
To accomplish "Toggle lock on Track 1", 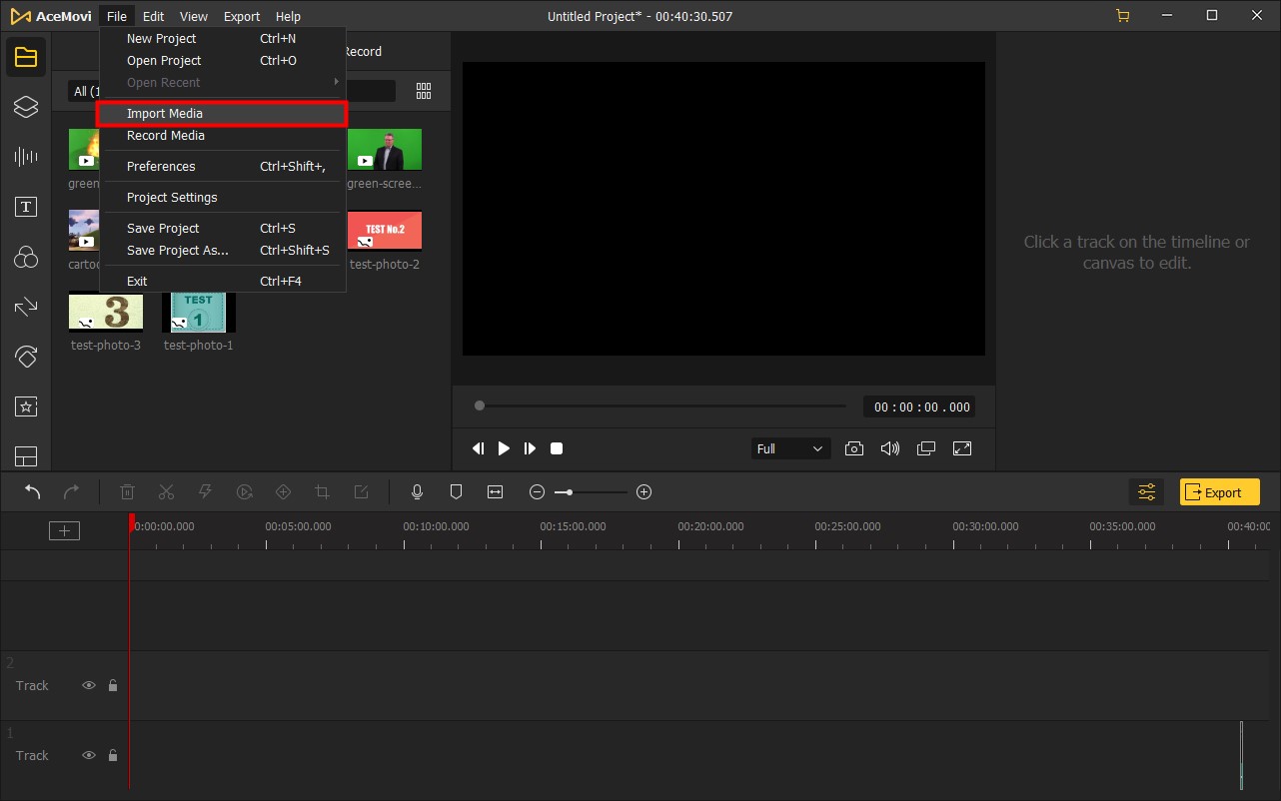I will 113,755.
